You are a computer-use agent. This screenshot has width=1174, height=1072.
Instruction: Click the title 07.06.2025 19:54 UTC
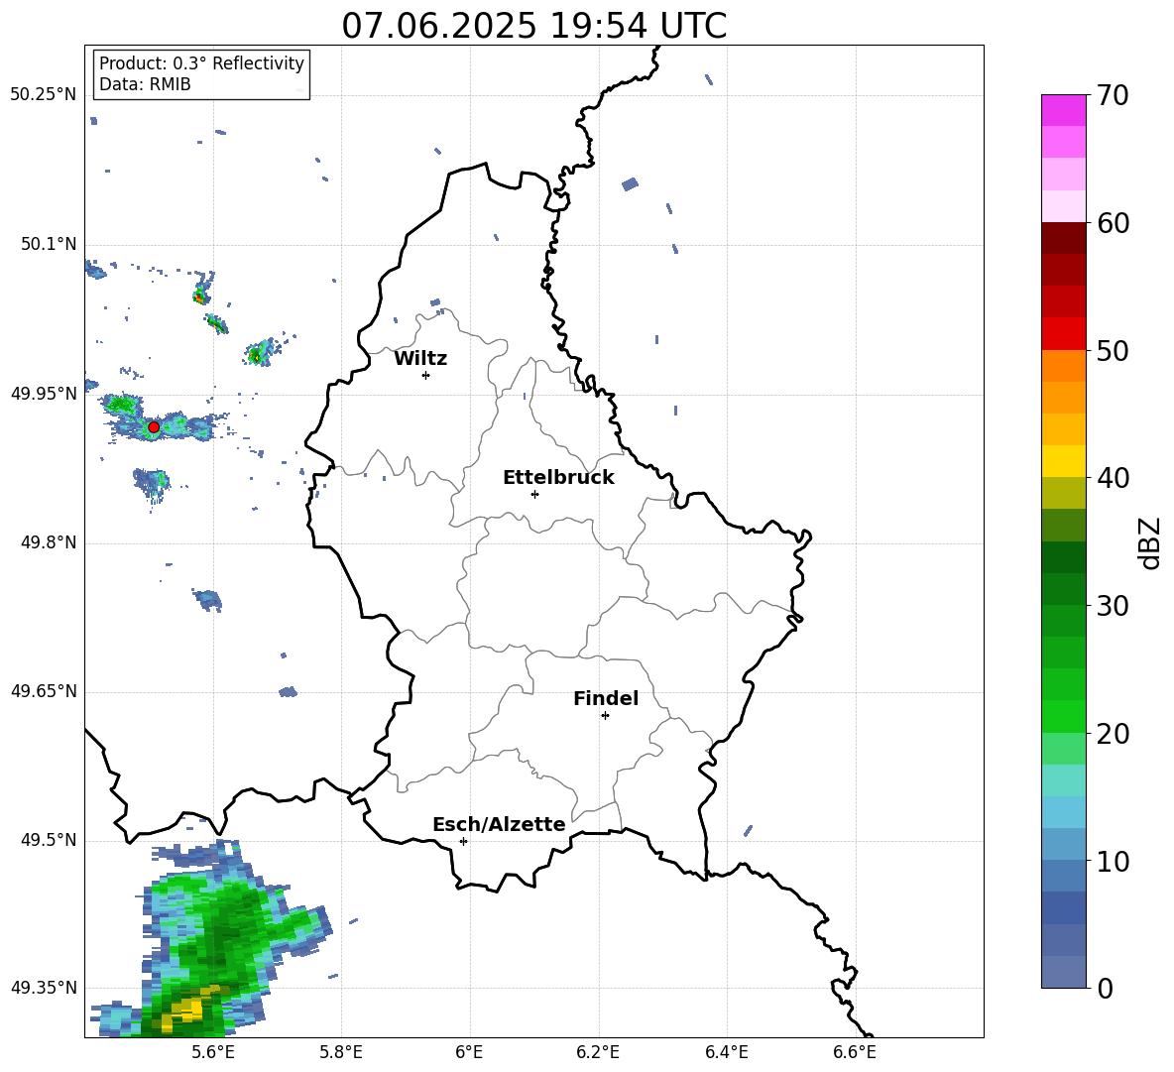click(x=533, y=26)
